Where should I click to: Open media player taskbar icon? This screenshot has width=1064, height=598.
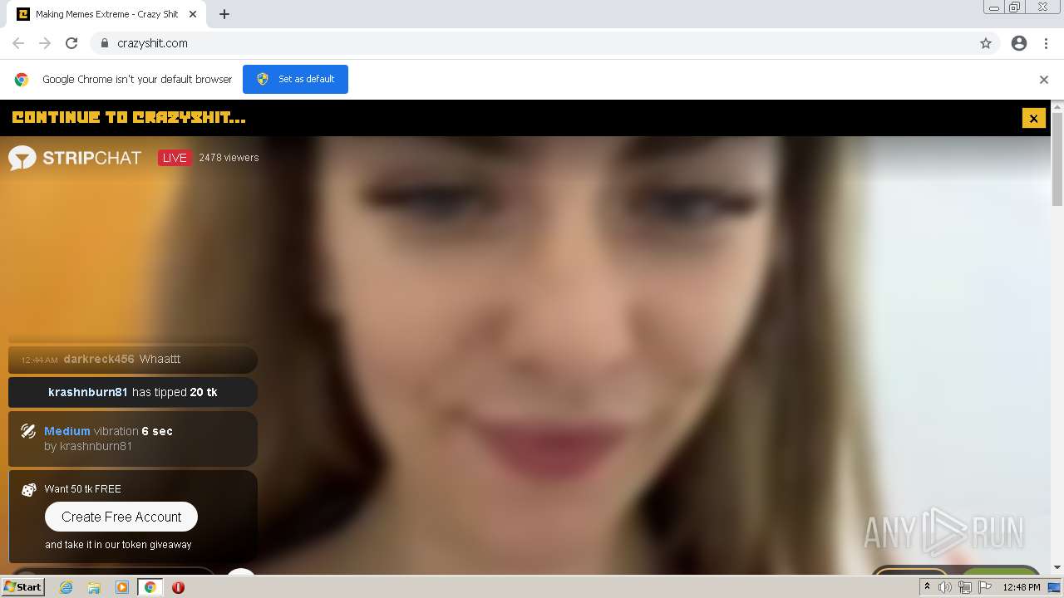pyautogui.click(x=122, y=587)
